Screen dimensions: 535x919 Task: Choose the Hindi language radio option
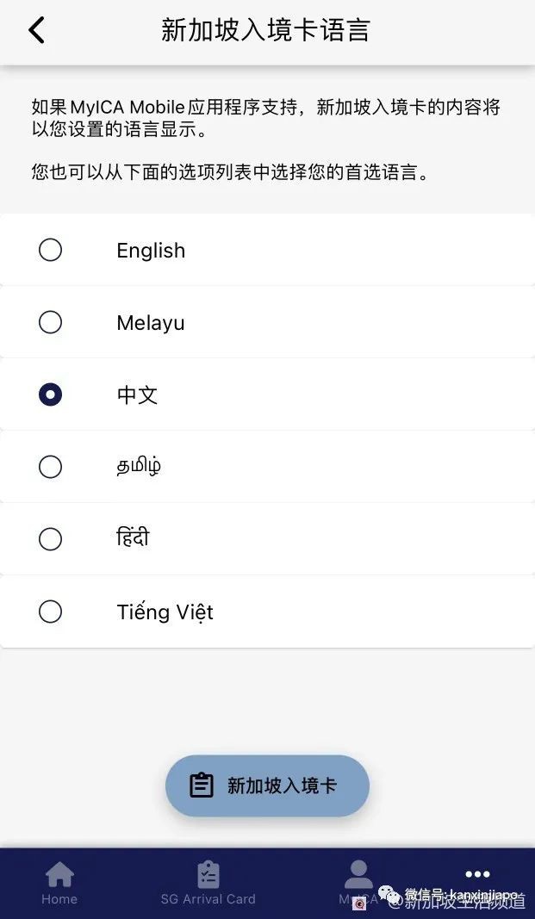[x=50, y=539]
